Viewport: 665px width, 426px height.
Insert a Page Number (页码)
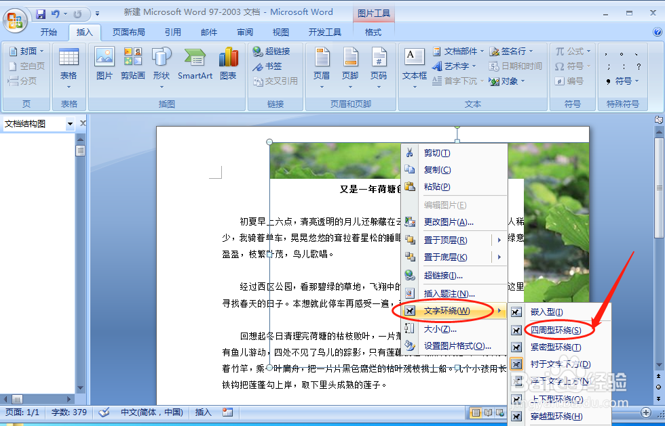(x=379, y=64)
